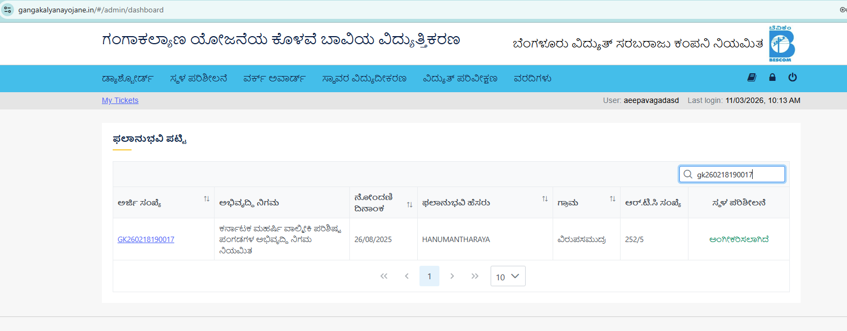Sort by ಫಲಾನುಭವಿ ಹೆಸರು column arrows

pos(545,199)
